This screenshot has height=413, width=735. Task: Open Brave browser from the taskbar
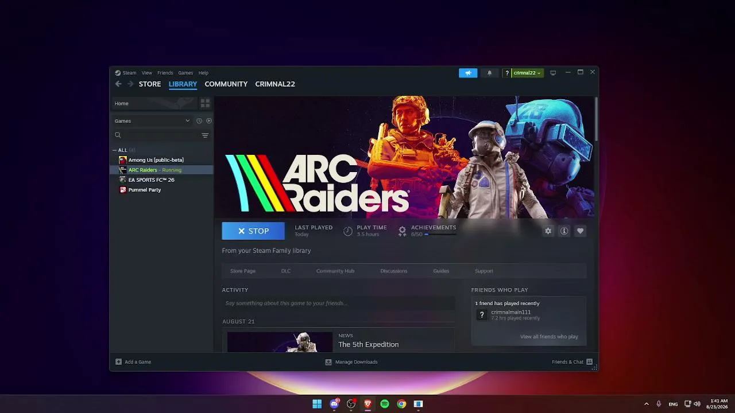(x=367, y=404)
